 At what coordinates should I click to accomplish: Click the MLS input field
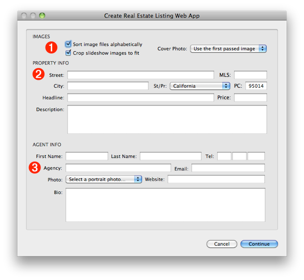pyautogui.click(x=250, y=75)
